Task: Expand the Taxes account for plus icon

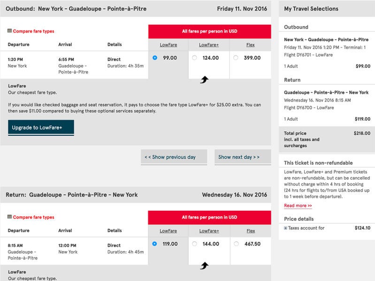Action: [x=285, y=228]
